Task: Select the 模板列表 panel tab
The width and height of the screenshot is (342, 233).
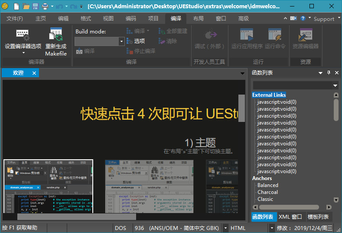Action: 318,217
